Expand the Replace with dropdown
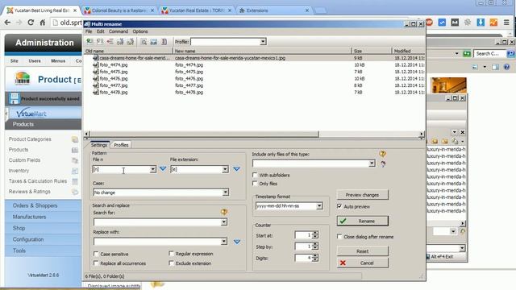Screen dimensions: 516x290 (224, 242)
